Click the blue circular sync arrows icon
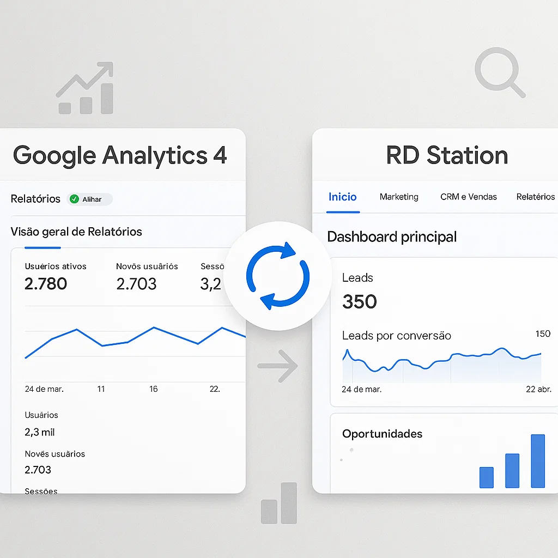The image size is (558, 558). [x=277, y=276]
